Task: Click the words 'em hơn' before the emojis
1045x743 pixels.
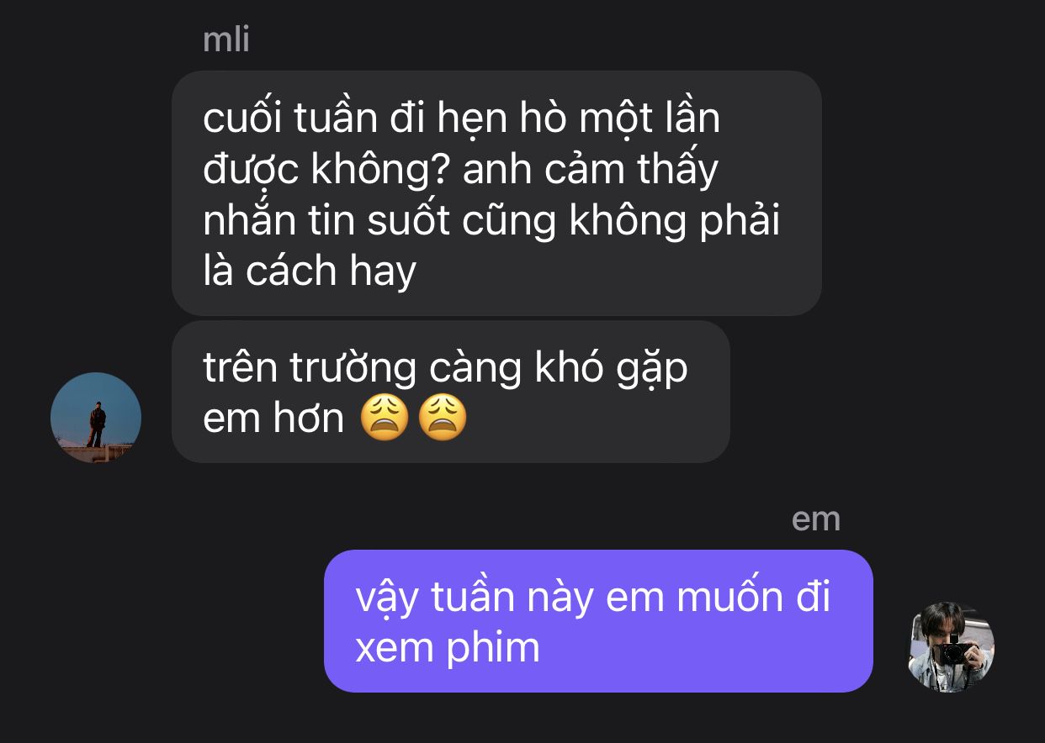Action: [x=273, y=419]
